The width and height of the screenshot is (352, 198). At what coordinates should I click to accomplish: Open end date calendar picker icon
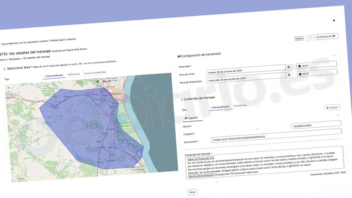[x=289, y=75]
